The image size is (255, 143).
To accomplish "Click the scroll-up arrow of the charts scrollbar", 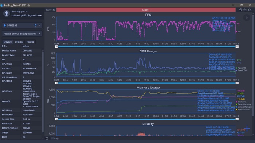I will [x=253, y=14].
